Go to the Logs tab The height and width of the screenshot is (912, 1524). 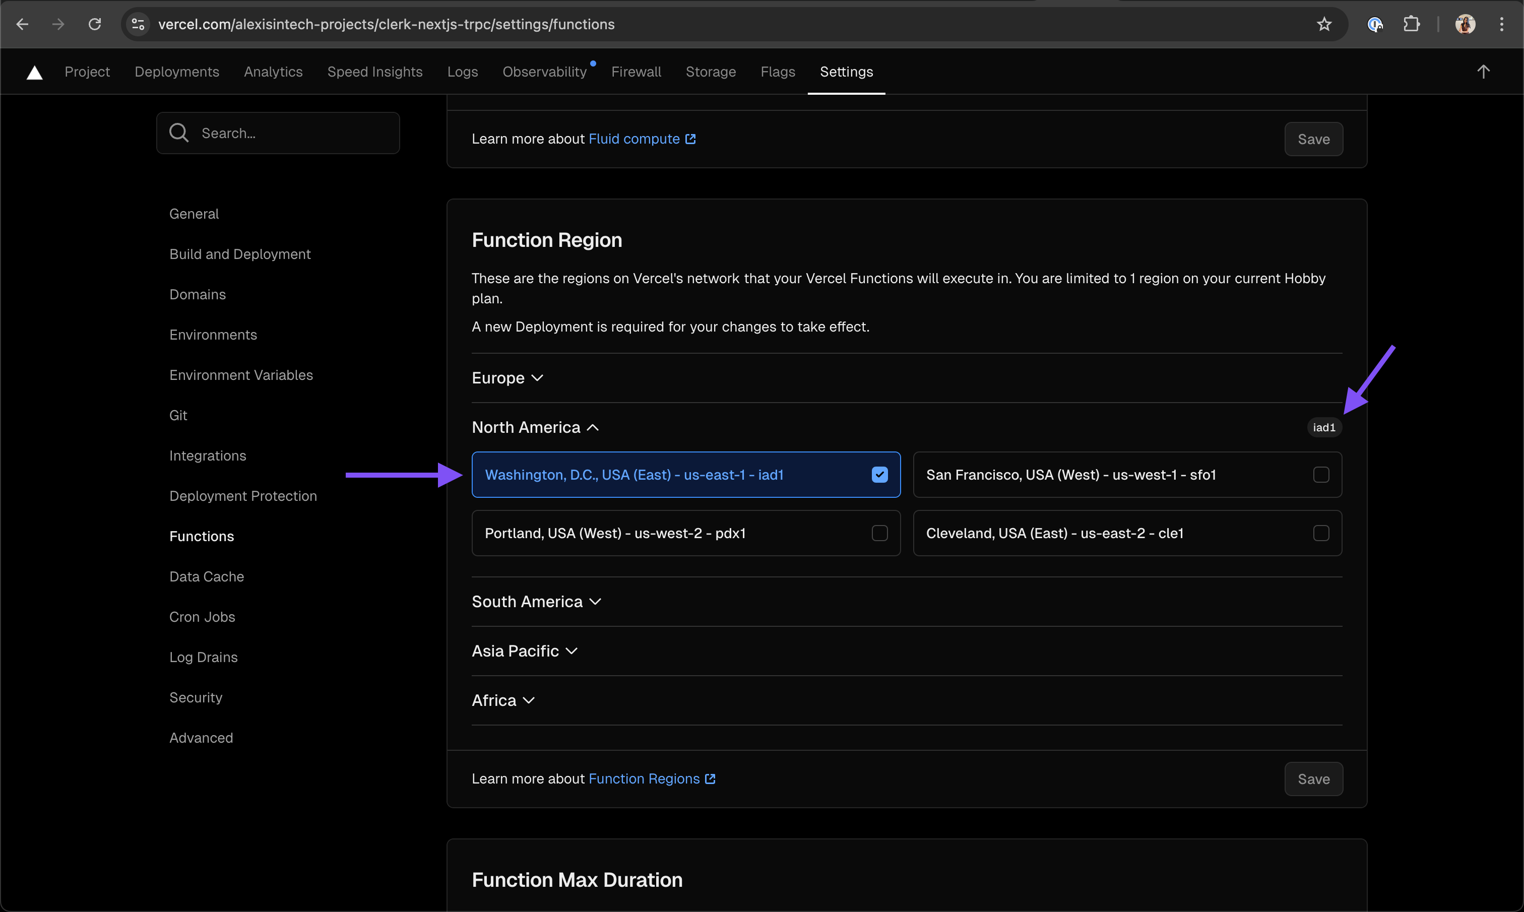[x=463, y=72]
